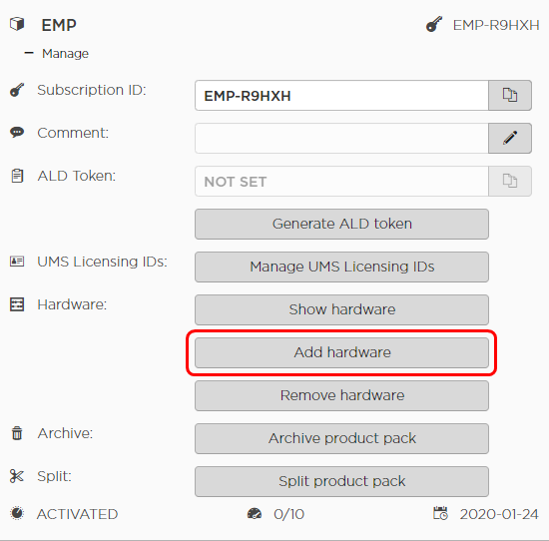Click the Subscription ID key icon

[x=17, y=90]
